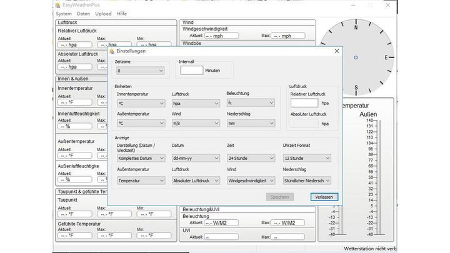Click the Gefühlte Temperatur Aktuell field

[x=74, y=236]
